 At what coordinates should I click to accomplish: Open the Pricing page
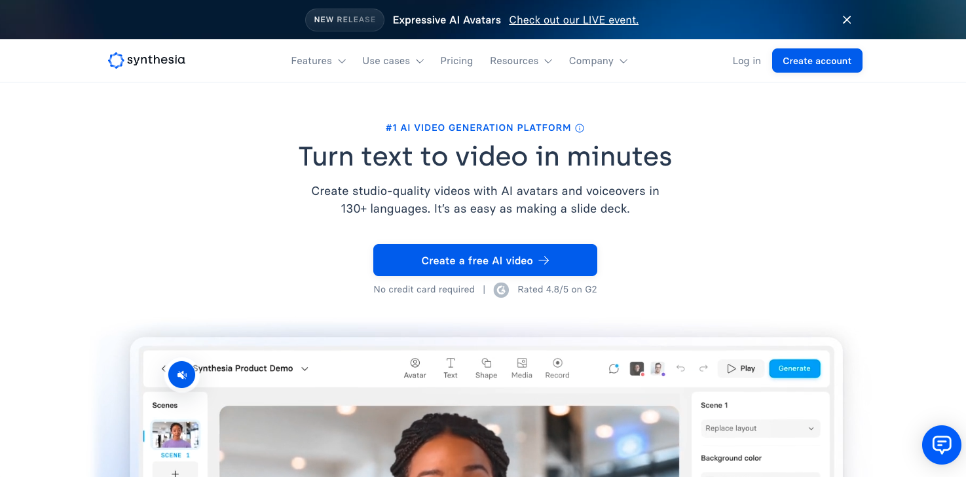456,61
